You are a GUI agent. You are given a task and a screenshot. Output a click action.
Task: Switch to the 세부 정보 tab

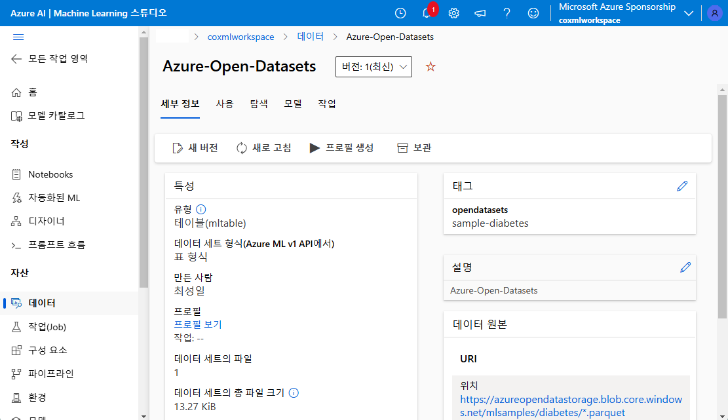pyautogui.click(x=180, y=104)
